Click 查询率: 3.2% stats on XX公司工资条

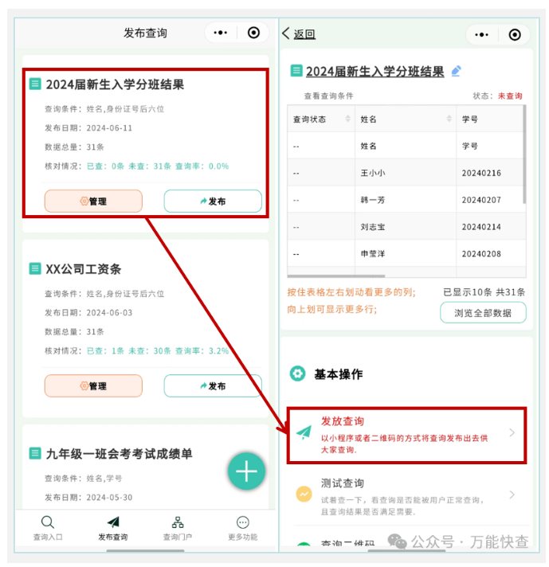[202, 350]
